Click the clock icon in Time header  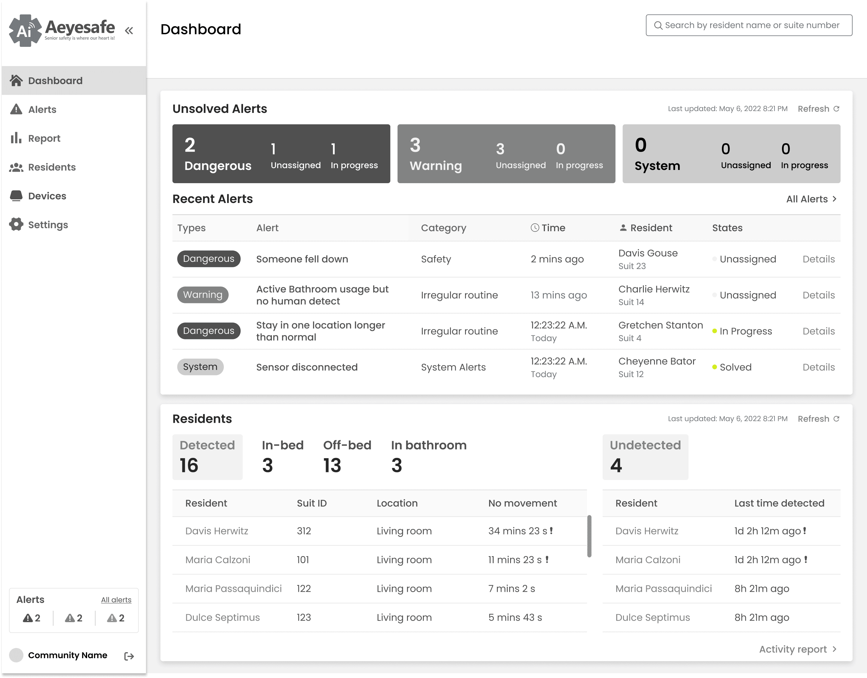[x=535, y=228]
